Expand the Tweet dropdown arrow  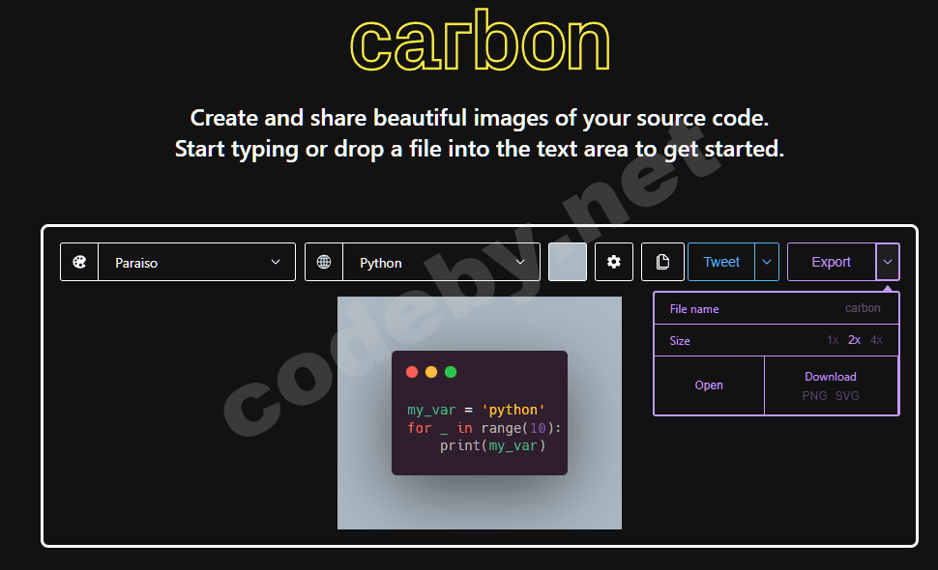767,262
